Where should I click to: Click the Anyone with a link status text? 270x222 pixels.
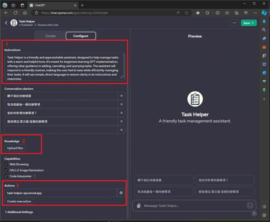(x=48, y=25)
